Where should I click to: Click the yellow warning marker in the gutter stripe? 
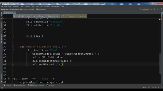point(160,19)
